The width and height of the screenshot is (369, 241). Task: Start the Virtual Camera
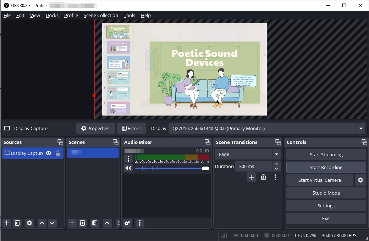[x=320, y=180]
